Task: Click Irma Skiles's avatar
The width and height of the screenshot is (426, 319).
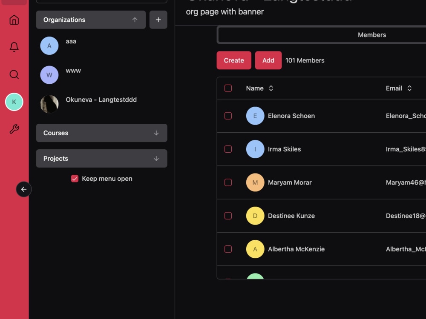Action: 255,149
